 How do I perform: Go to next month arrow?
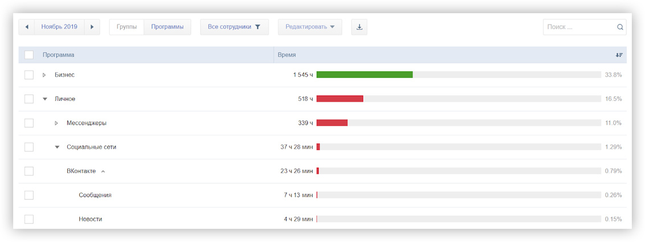pyautogui.click(x=92, y=27)
